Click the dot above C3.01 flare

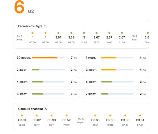[22, 115]
